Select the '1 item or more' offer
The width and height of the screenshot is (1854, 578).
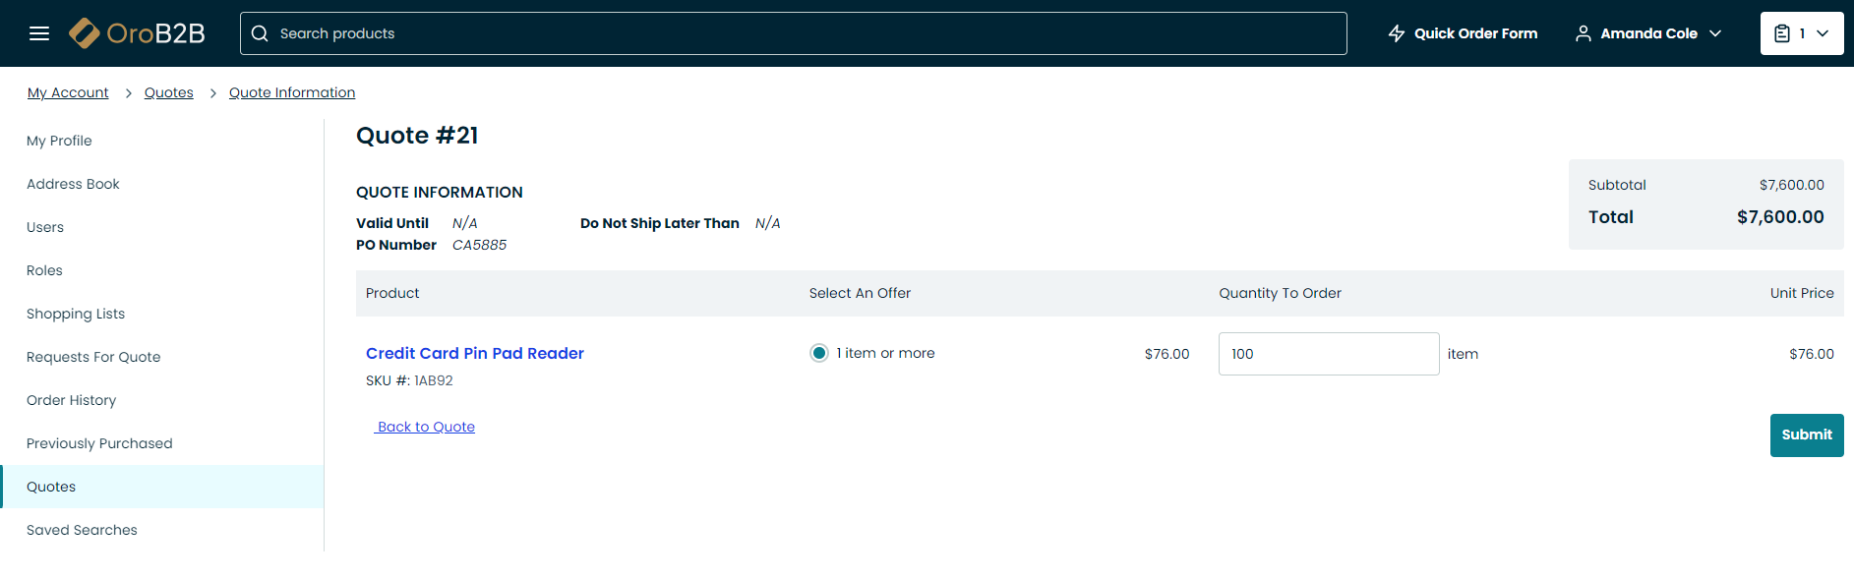tap(818, 353)
